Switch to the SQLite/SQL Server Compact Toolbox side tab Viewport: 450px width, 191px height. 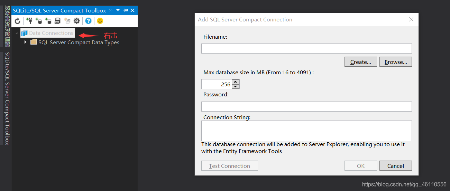tap(7, 98)
